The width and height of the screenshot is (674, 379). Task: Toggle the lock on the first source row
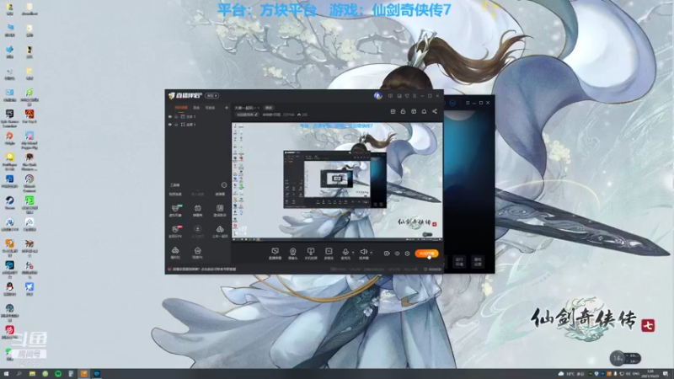(x=176, y=116)
